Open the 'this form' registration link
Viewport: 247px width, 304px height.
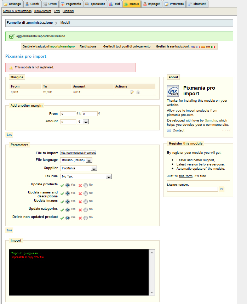pos(186,176)
